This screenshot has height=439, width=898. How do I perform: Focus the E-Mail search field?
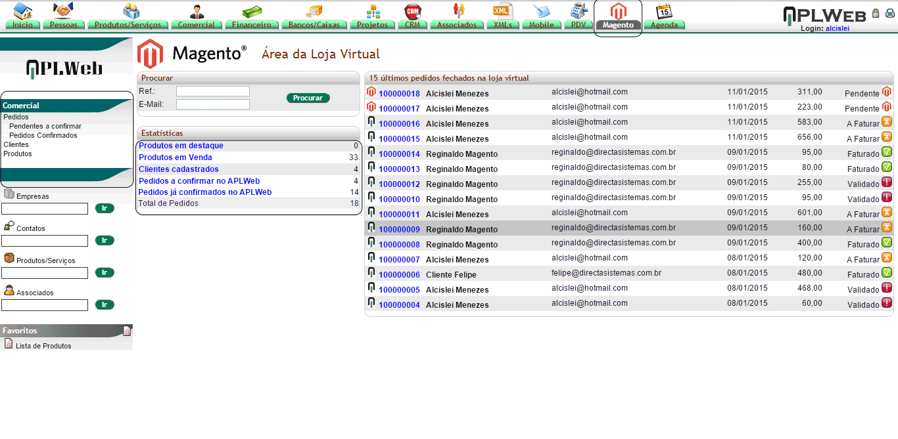point(213,104)
